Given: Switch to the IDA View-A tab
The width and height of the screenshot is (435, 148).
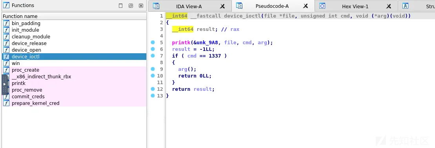Looking at the screenshot, I should point(189,6).
